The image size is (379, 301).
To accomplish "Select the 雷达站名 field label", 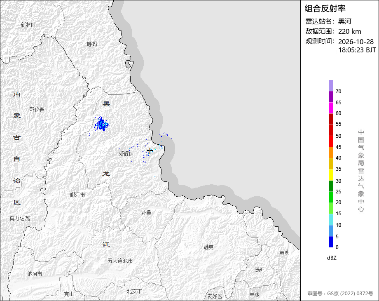I will click(320, 21).
